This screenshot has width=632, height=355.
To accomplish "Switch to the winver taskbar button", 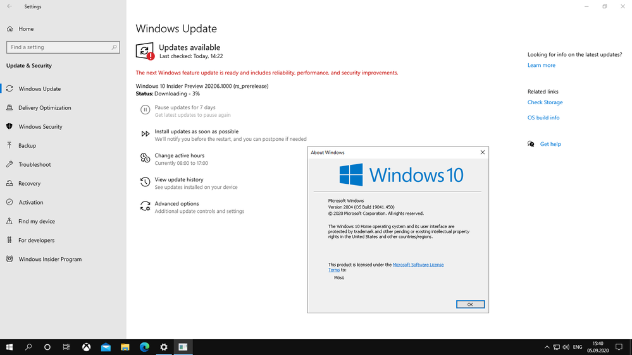I will tap(183, 347).
